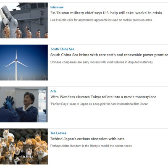Open the Interview category link
Image resolution: width=168 pixels, height=168 pixels.
coord(57,7)
